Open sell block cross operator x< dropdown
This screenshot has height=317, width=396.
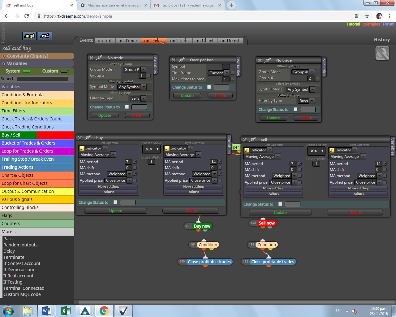pyautogui.click(x=316, y=151)
